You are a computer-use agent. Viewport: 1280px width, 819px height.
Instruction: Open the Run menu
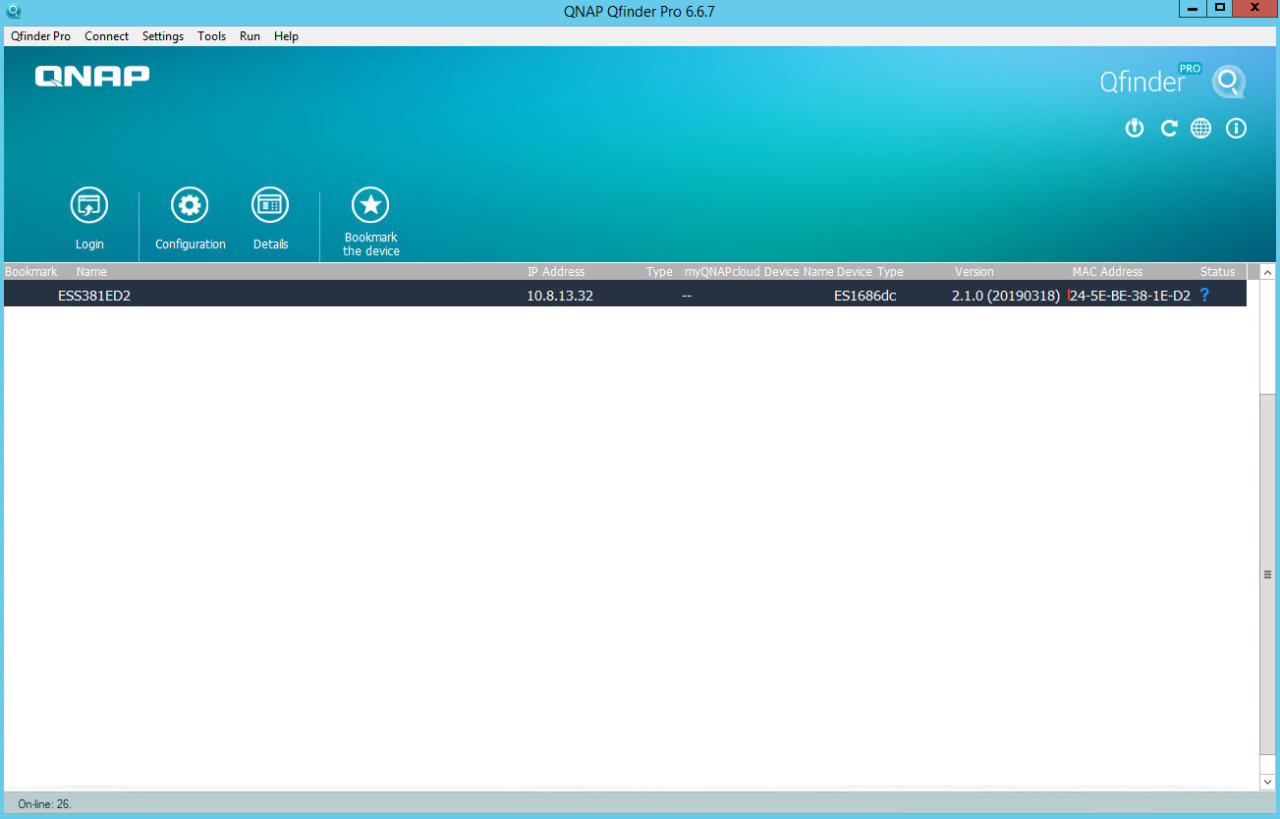(x=250, y=36)
